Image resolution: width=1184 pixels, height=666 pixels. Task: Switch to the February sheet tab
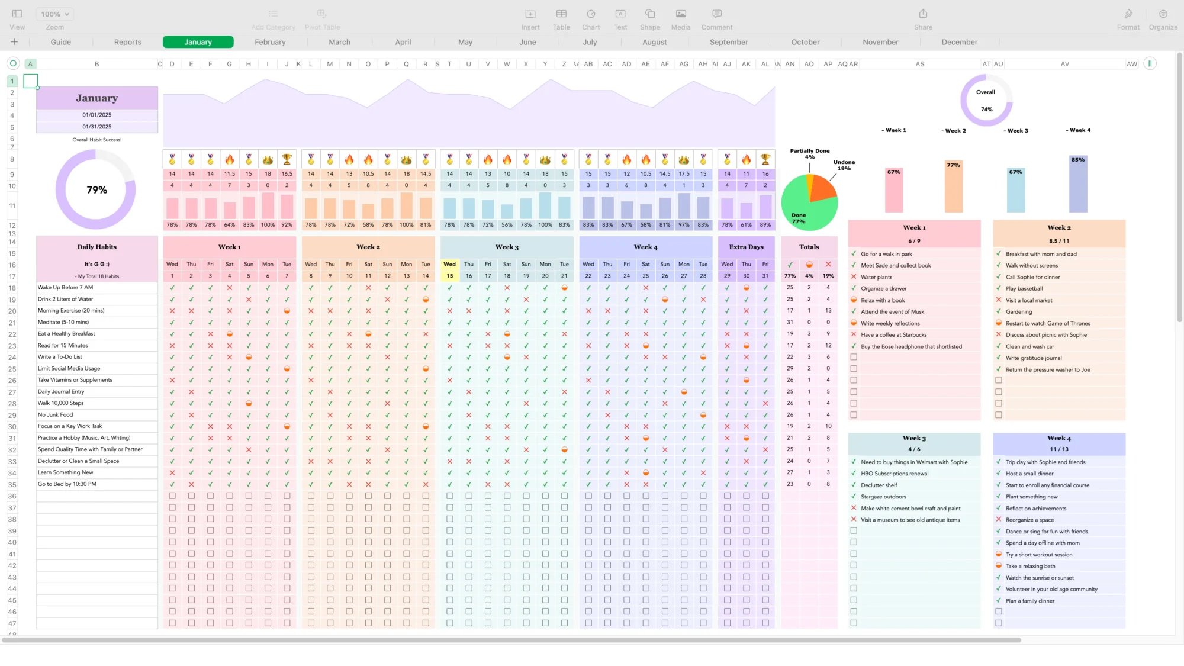pos(270,42)
